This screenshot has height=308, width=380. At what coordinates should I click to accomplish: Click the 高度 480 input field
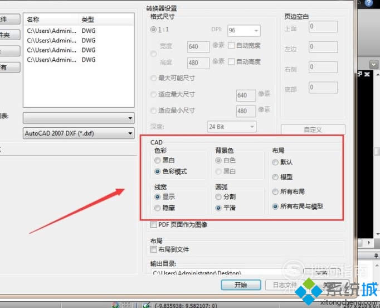tap(198, 63)
